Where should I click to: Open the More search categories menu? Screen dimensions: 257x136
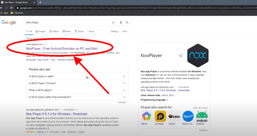[x=91, y=31]
